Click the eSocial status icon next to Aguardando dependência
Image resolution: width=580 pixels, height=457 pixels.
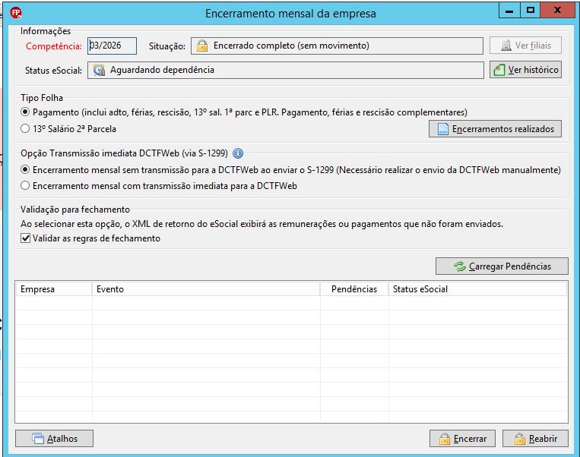(x=99, y=70)
